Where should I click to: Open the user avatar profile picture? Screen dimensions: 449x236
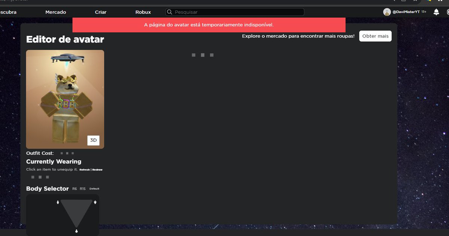coord(387,12)
